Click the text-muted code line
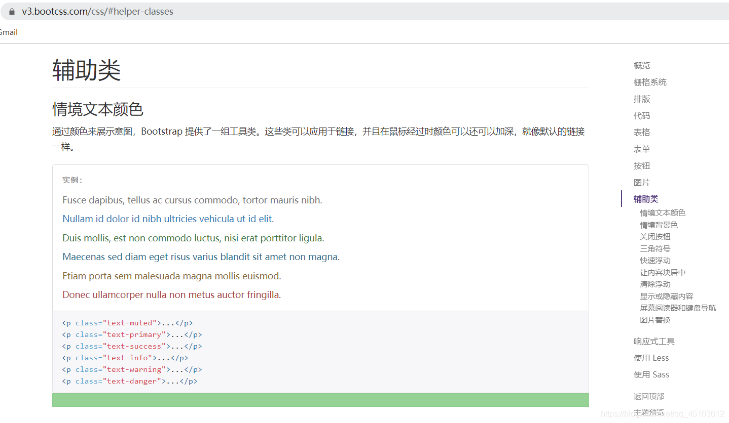The width and height of the screenshot is (729, 423). point(127,323)
